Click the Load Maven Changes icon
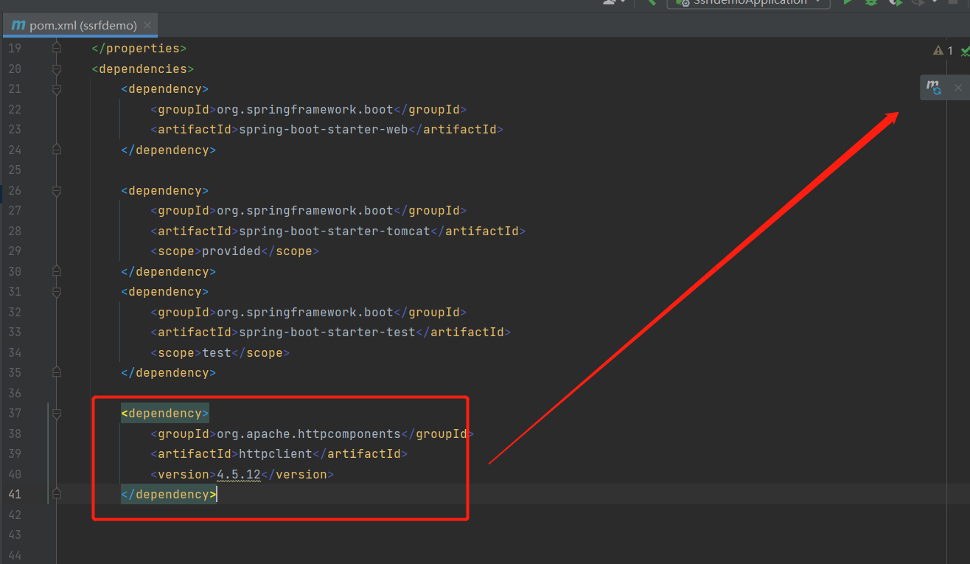This screenshot has height=564, width=970. (x=934, y=88)
